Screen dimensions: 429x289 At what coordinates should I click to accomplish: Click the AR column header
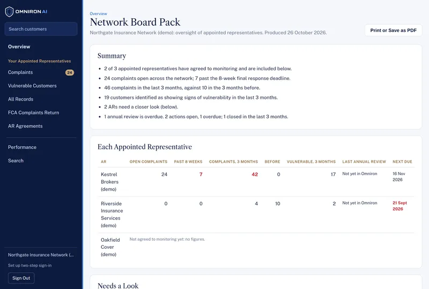pyautogui.click(x=103, y=162)
